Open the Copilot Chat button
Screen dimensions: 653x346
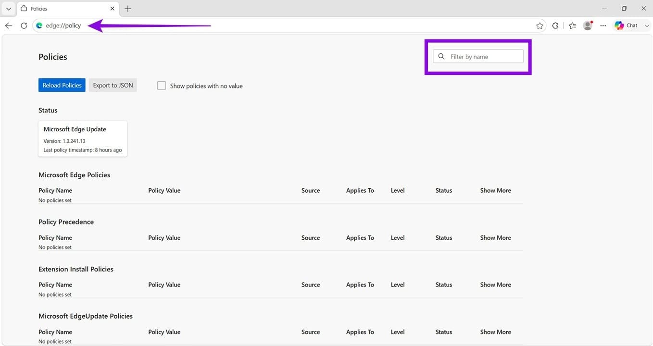[626, 25]
